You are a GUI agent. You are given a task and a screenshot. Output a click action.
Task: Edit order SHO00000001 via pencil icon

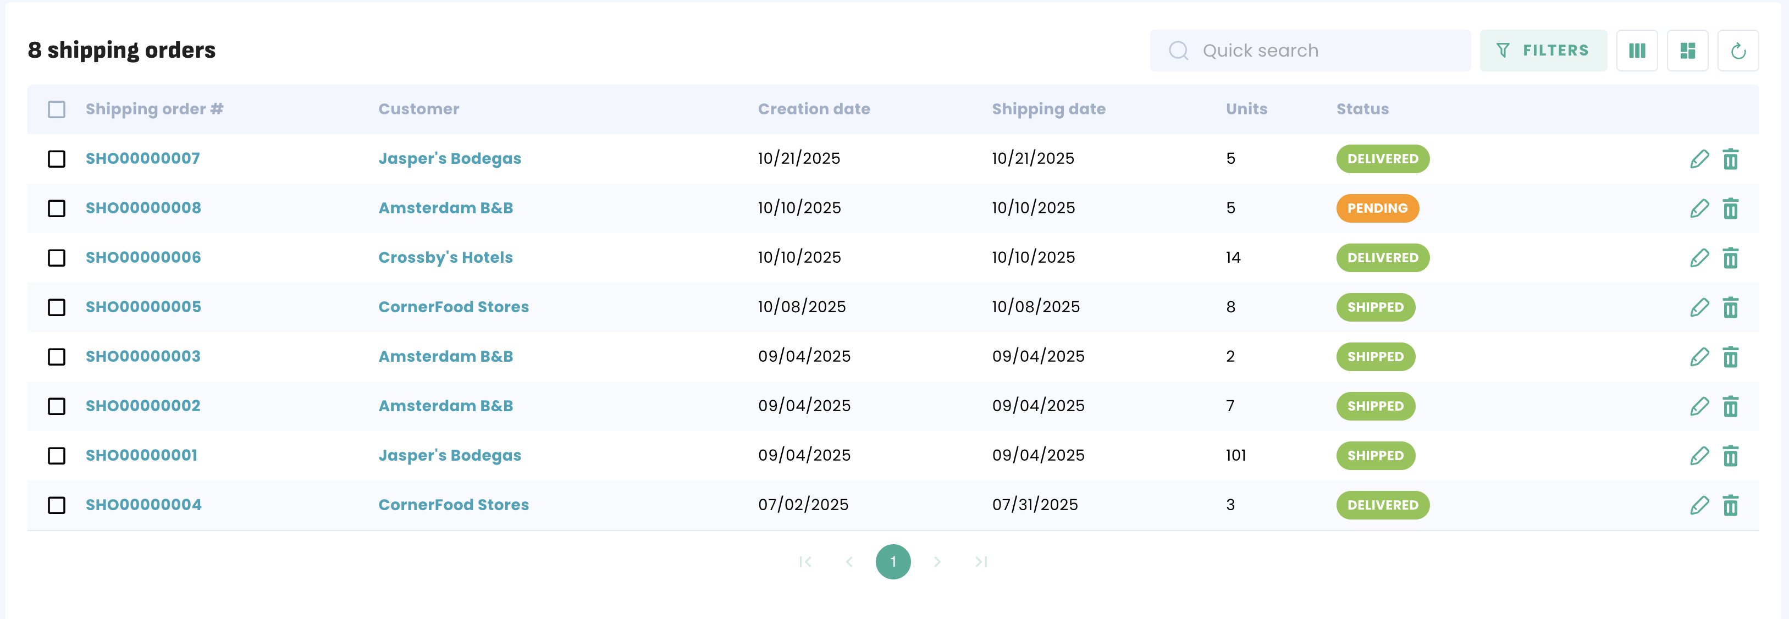pyautogui.click(x=1699, y=456)
